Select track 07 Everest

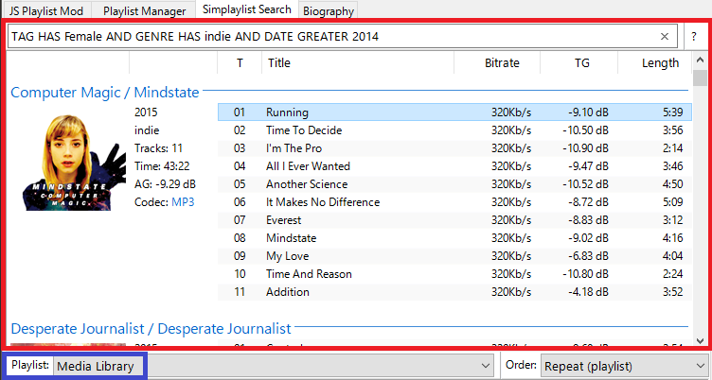click(x=455, y=220)
